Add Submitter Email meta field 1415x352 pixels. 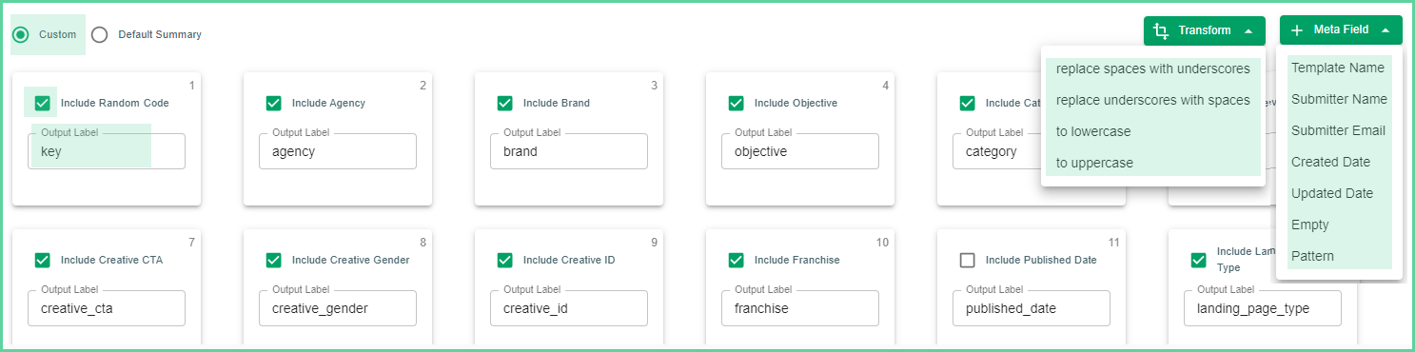pyautogui.click(x=1339, y=130)
